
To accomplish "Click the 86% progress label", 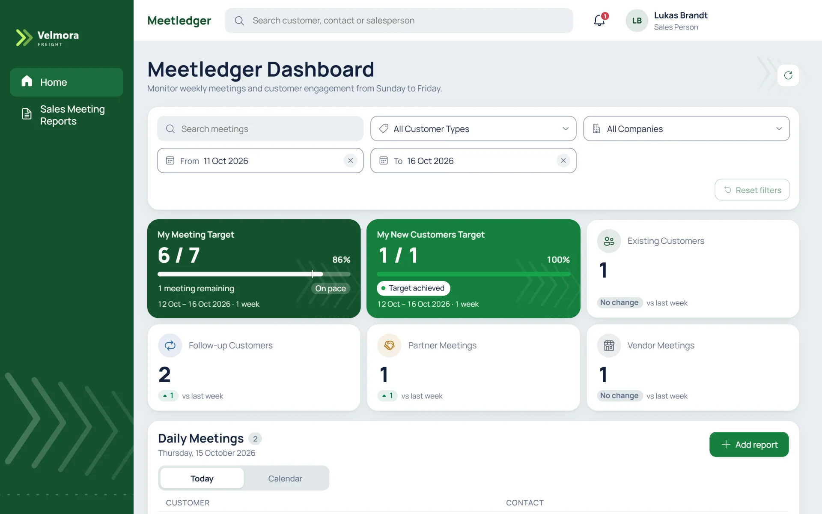I will click(341, 260).
